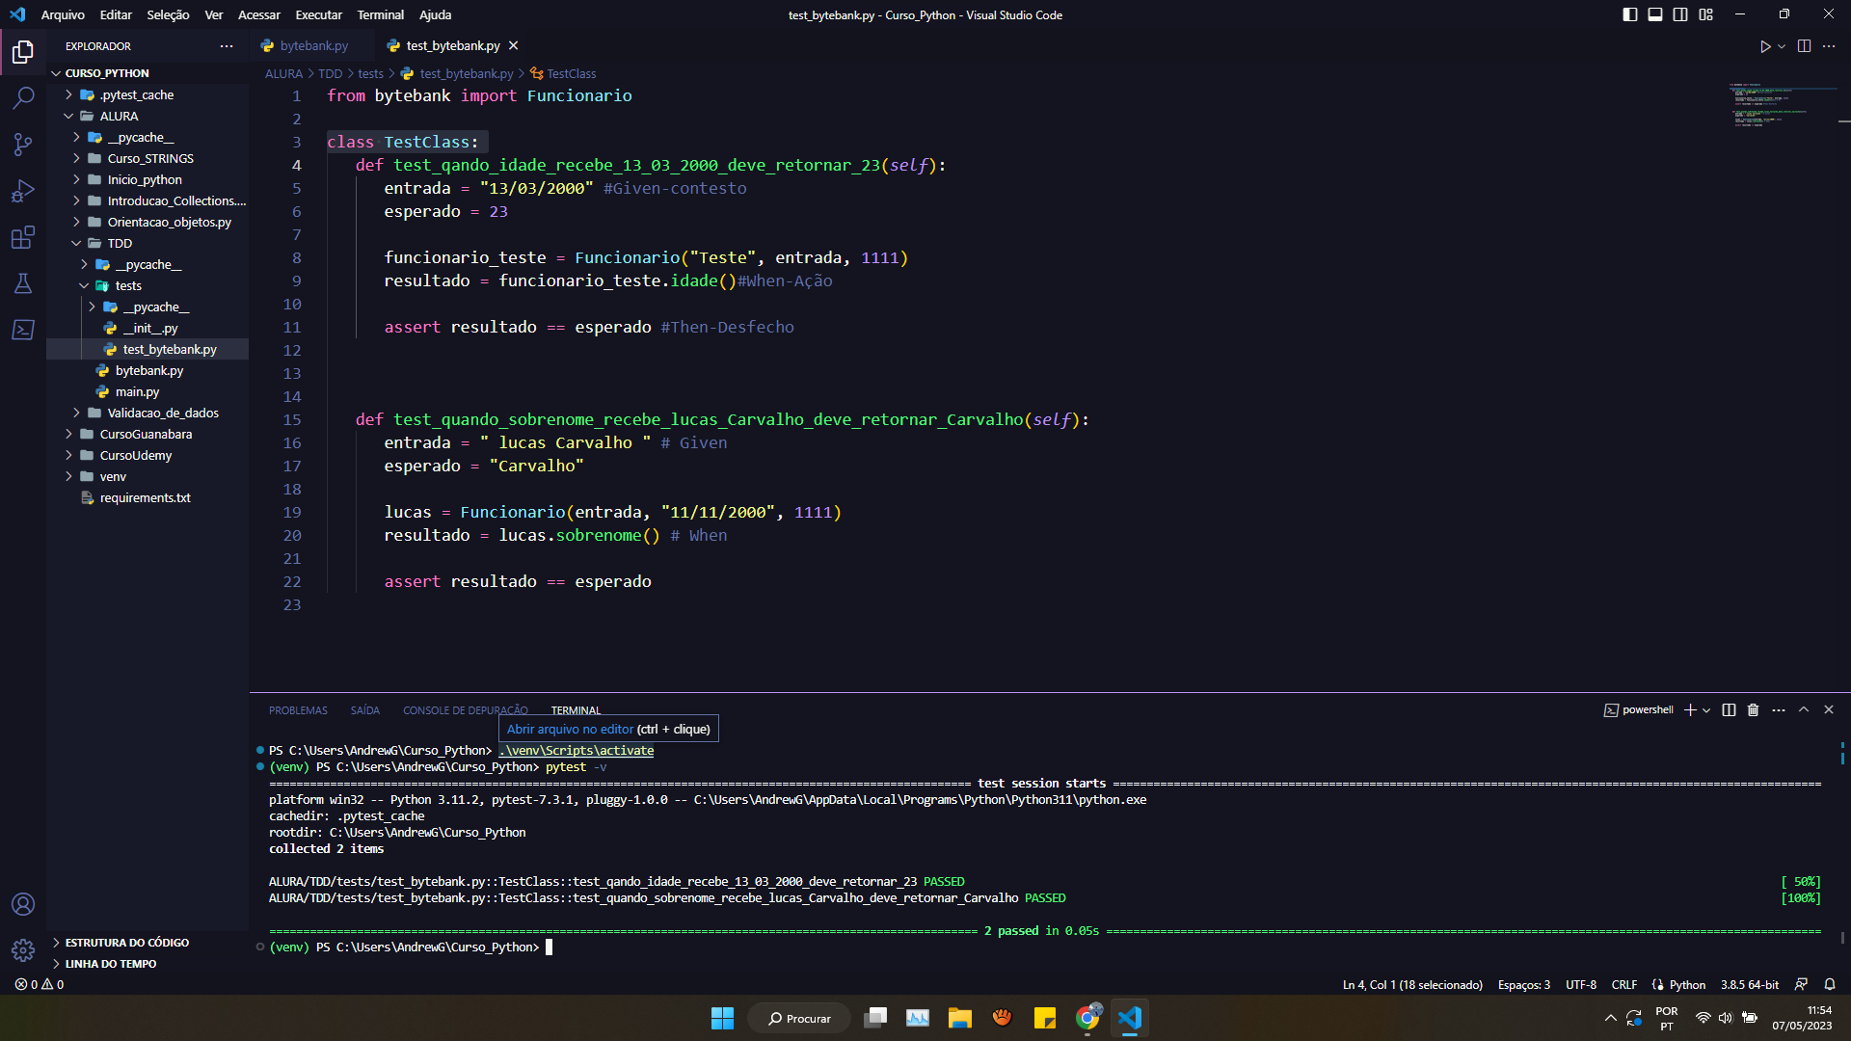Split the editor to the right
This screenshot has width=1851, height=1041.
click(1804, 46)
